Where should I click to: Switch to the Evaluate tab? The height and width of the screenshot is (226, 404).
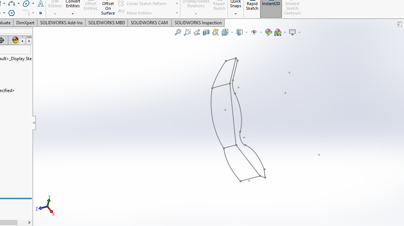coord(6,23)
